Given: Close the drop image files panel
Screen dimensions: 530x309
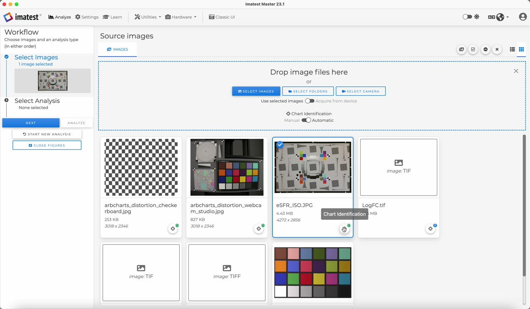Looking at the screenshot, I should (x=516, y=71).
